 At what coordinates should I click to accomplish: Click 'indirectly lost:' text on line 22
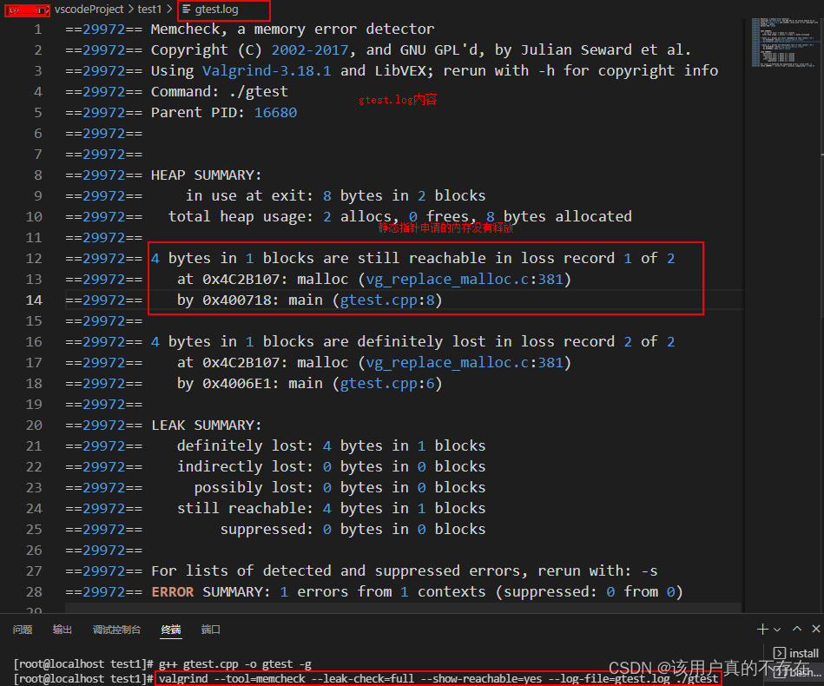(x=245, y=467)
